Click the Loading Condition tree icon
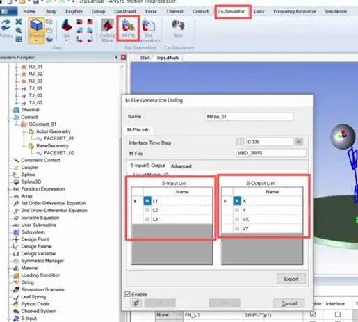Screen dimensions: 358x322 16,275
